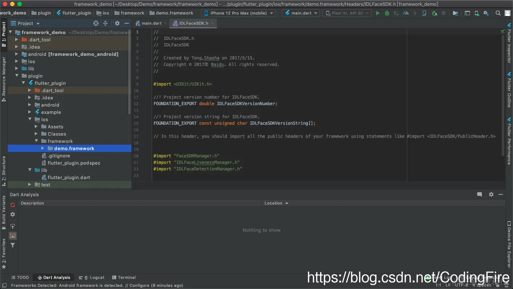The width and height of the screenshot is (513, 289).
Task: Open gear options in Dart Analysis header
Action: point(491,194)
